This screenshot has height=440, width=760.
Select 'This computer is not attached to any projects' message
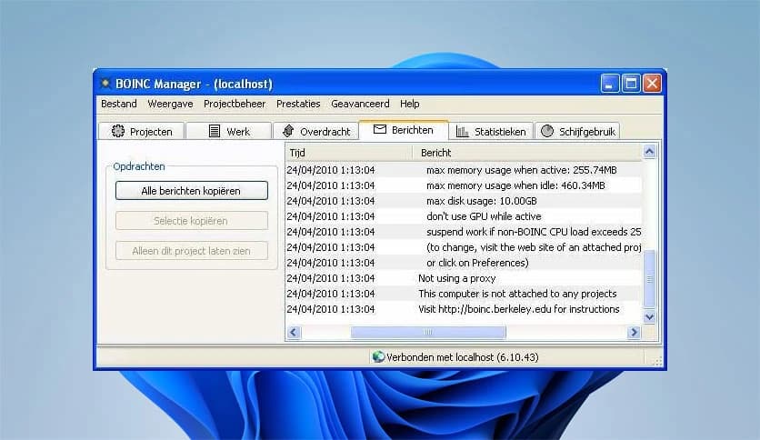coord(464,294)
